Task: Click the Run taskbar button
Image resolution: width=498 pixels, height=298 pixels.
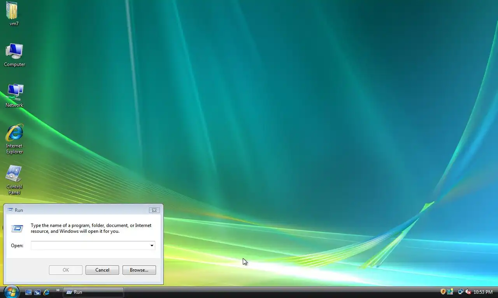Action: coord(93,292)
